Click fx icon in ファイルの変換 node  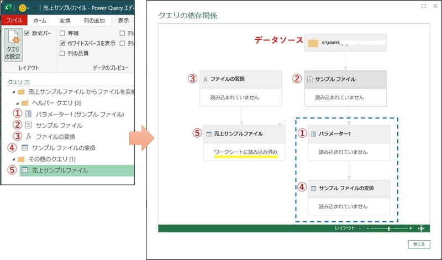[206, 79]
